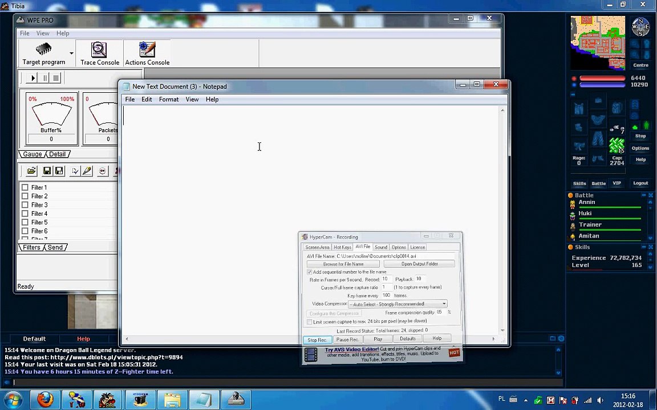Open the Trace Console in WPE PRO
This screenshot has width=657, height=410.
click(x=100, y=54)
